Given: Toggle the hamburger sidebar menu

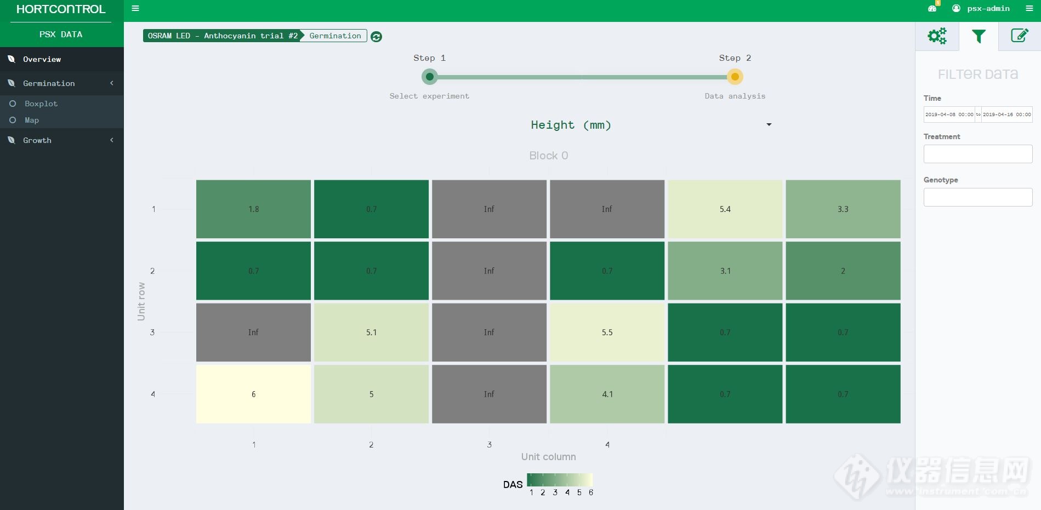Looking at the screenshot, I should coord(135,8).
